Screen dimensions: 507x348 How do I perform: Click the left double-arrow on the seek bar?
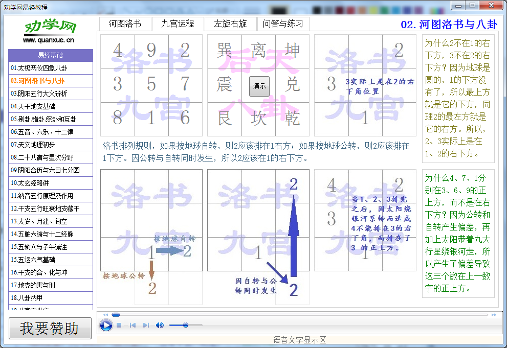tap(105, 315)
